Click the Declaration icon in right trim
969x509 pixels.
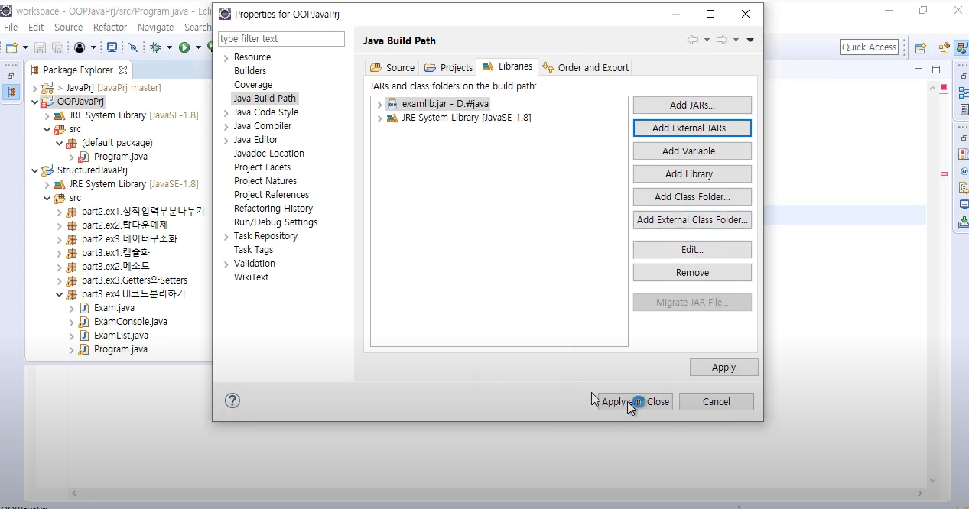click(963, 188)
